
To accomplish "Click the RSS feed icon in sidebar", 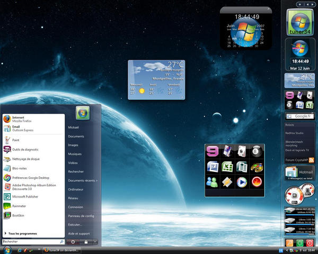I will click(311, 160).
